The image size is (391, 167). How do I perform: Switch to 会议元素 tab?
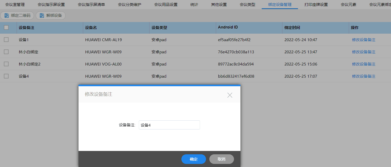(349, 4)
